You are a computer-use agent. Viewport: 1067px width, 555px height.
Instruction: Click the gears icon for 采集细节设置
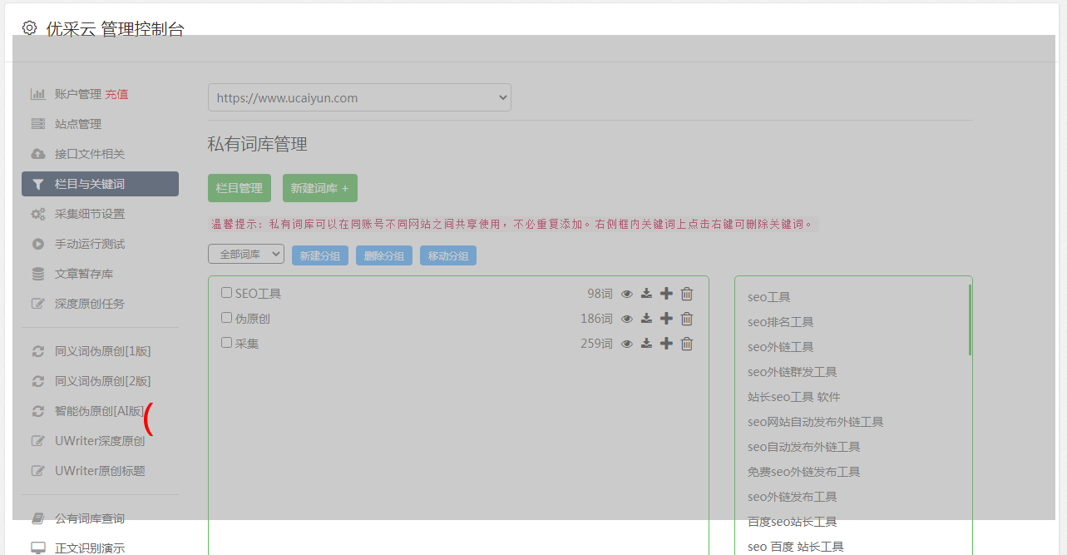click(38, 214)
